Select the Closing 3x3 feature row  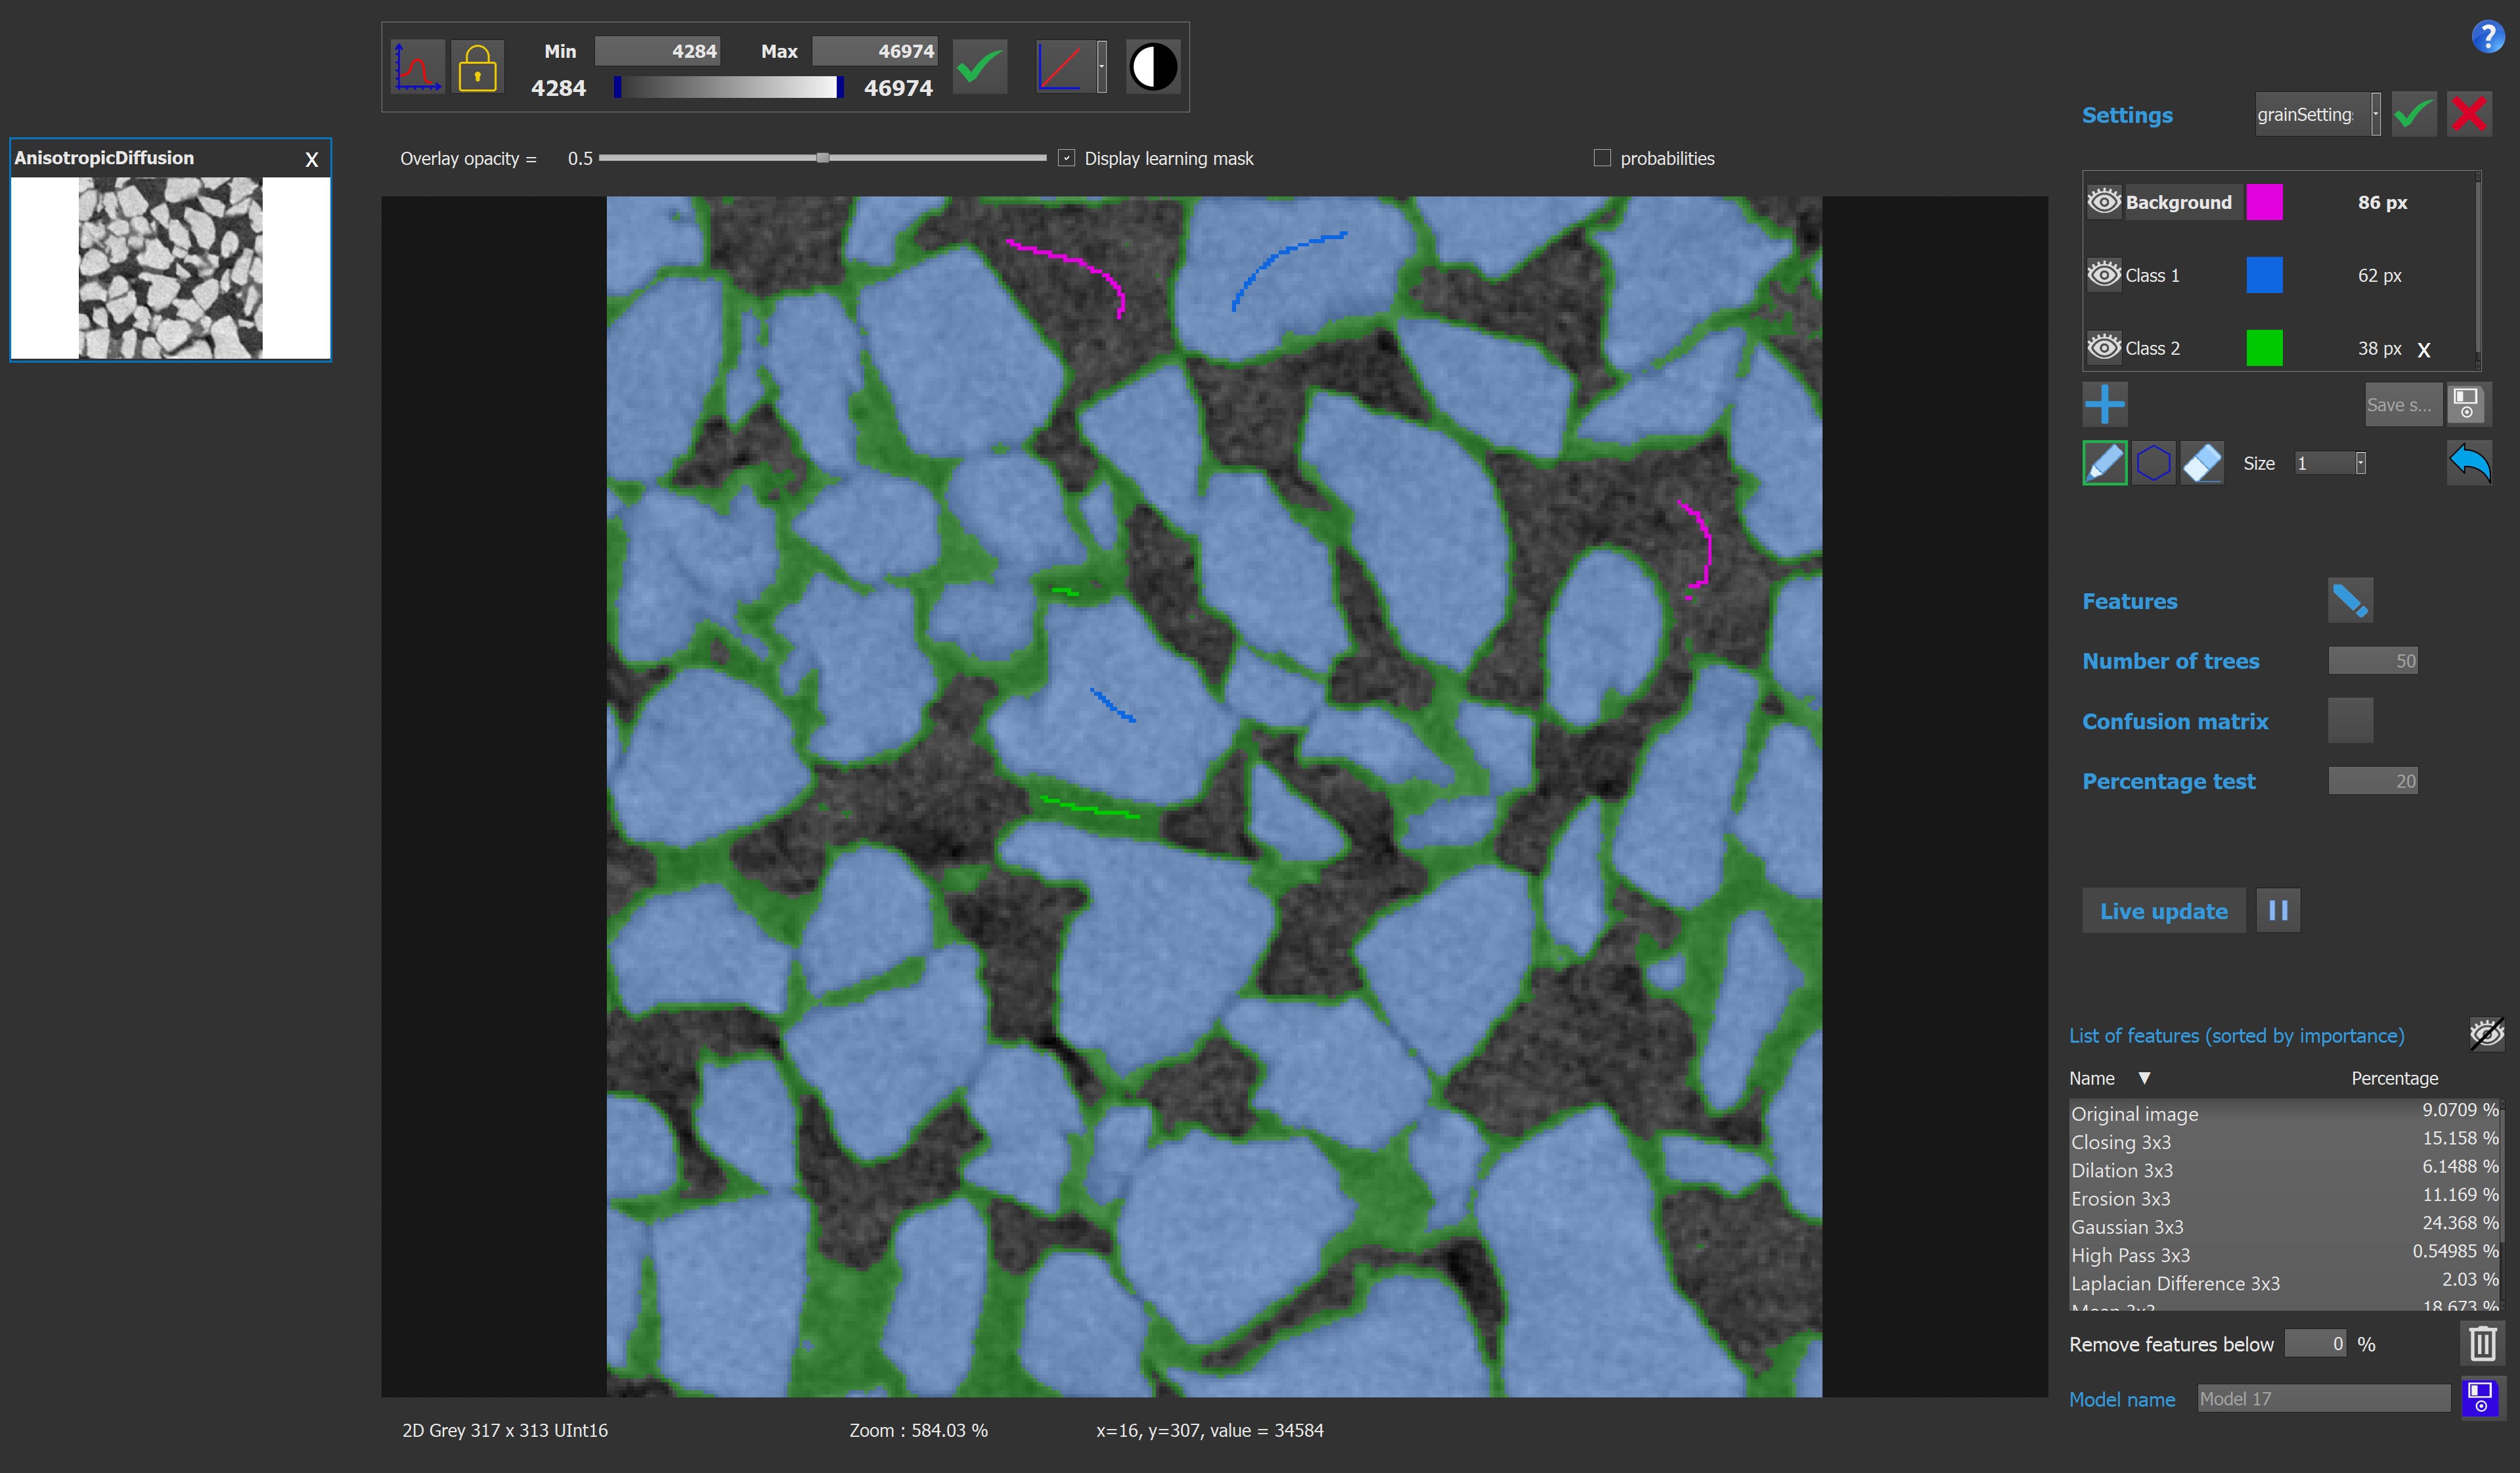coord(2285,1141)
